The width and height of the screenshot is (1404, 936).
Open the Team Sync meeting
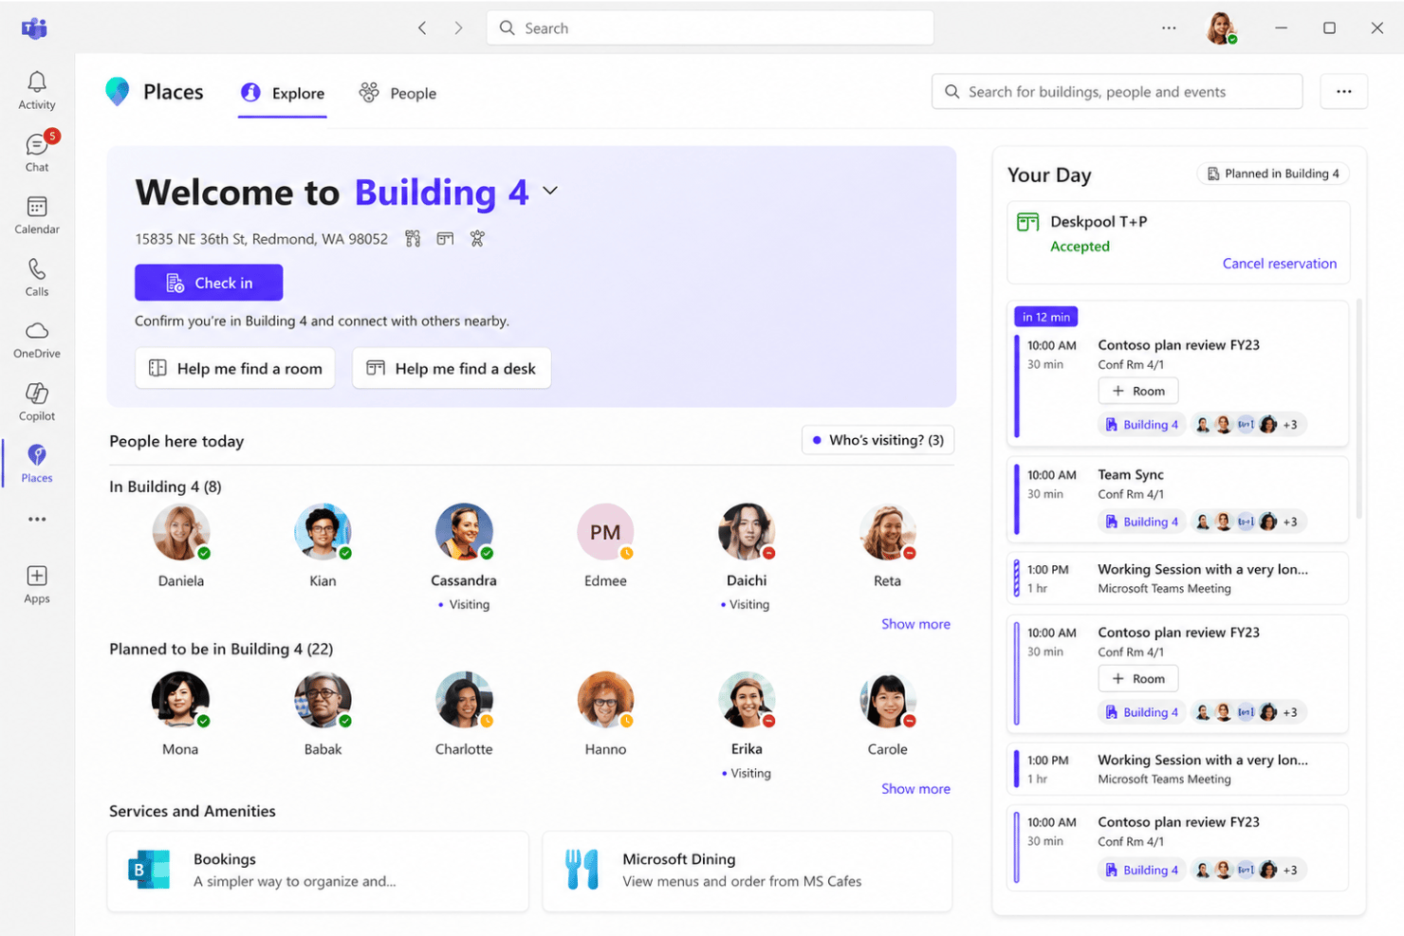1178,499
